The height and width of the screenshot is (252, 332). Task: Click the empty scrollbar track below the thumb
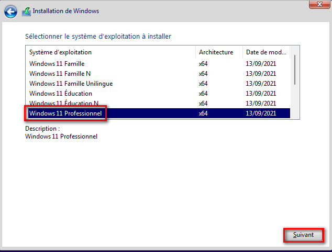pyautogui.click(x=295, y=102)
